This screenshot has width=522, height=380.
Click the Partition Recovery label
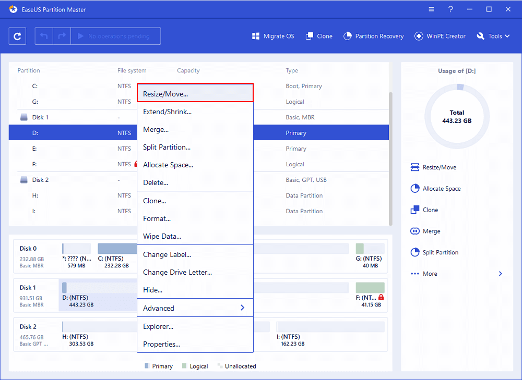pos(379,36)
